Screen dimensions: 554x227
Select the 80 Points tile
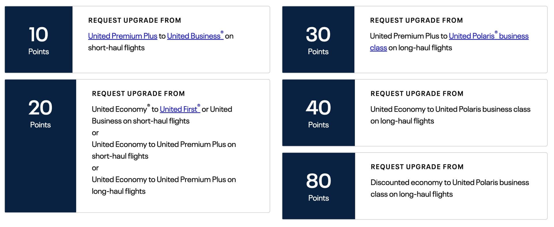pyautogui.click(x=318, y=186)
